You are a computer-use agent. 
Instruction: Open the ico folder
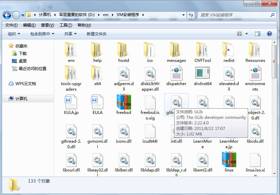(x=150, y=52)
